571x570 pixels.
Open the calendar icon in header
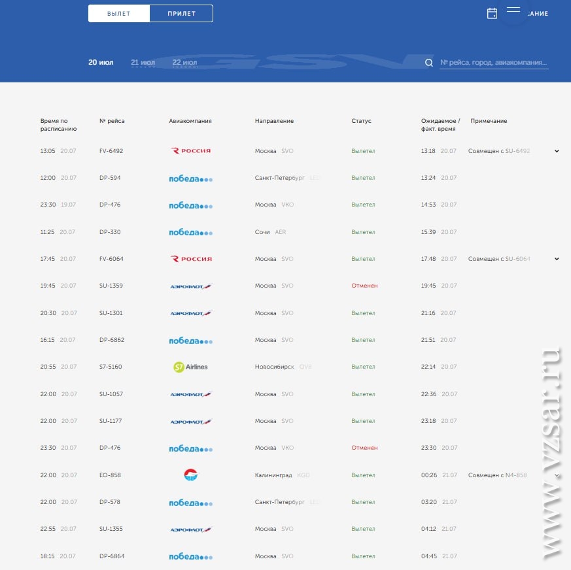coord(492,14)
